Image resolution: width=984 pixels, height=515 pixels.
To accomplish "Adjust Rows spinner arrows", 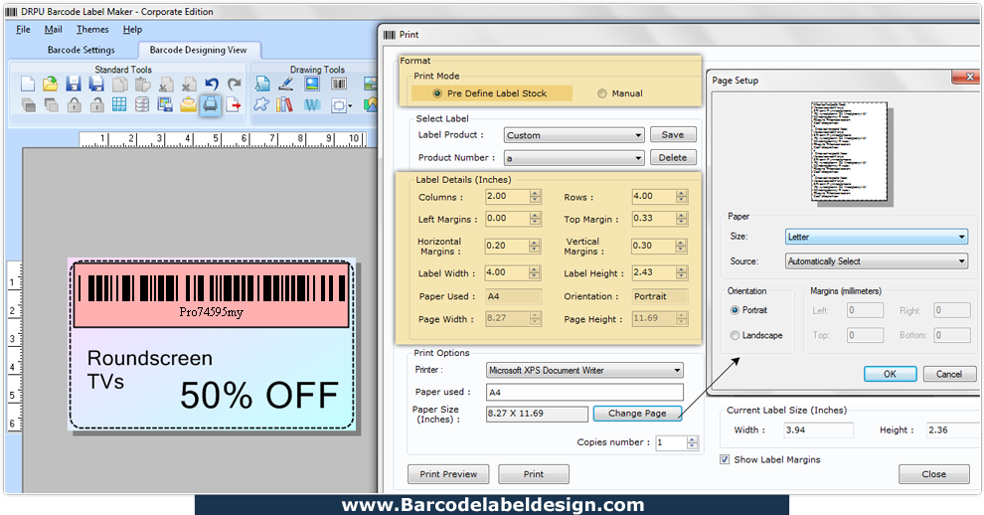I will (x=682, y=196).
